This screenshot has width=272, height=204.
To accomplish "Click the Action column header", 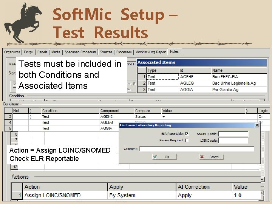I will (x=65, y=187).
